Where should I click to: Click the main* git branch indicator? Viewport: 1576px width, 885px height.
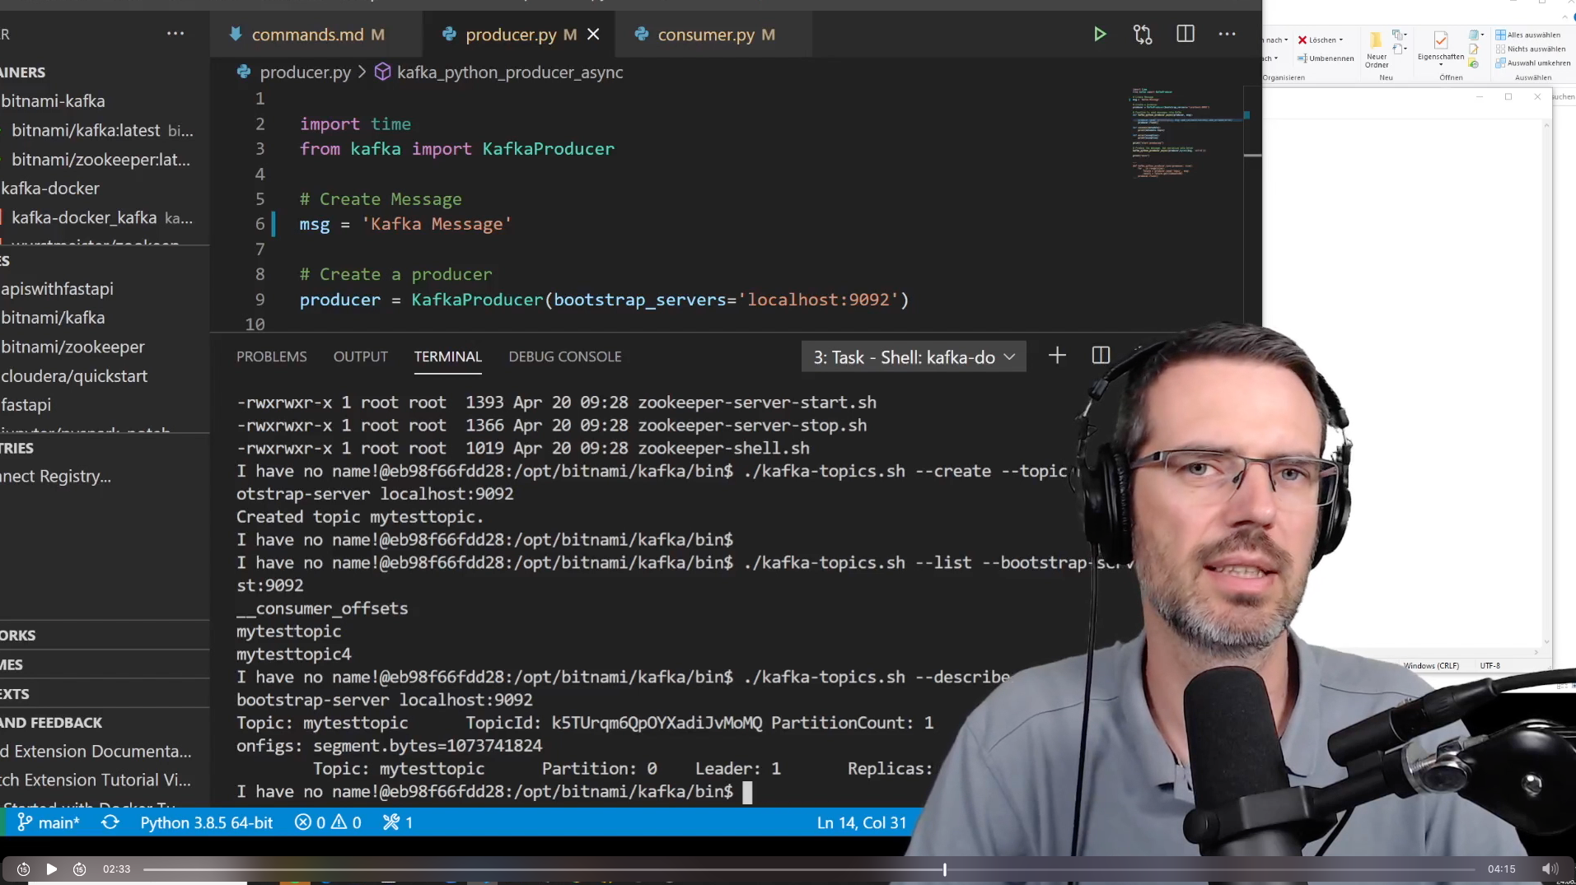pyautogui.click(x=49, y=822)
